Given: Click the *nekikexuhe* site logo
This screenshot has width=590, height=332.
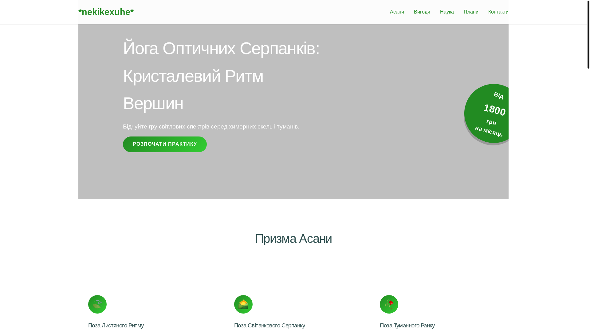Looking at the screenshot, I should tap(106, 12).
